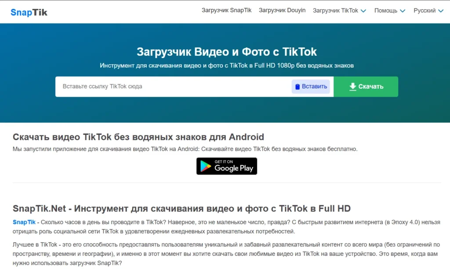Click the green Скачать button
The image size is (450, 269).
[x=366, y=87]
